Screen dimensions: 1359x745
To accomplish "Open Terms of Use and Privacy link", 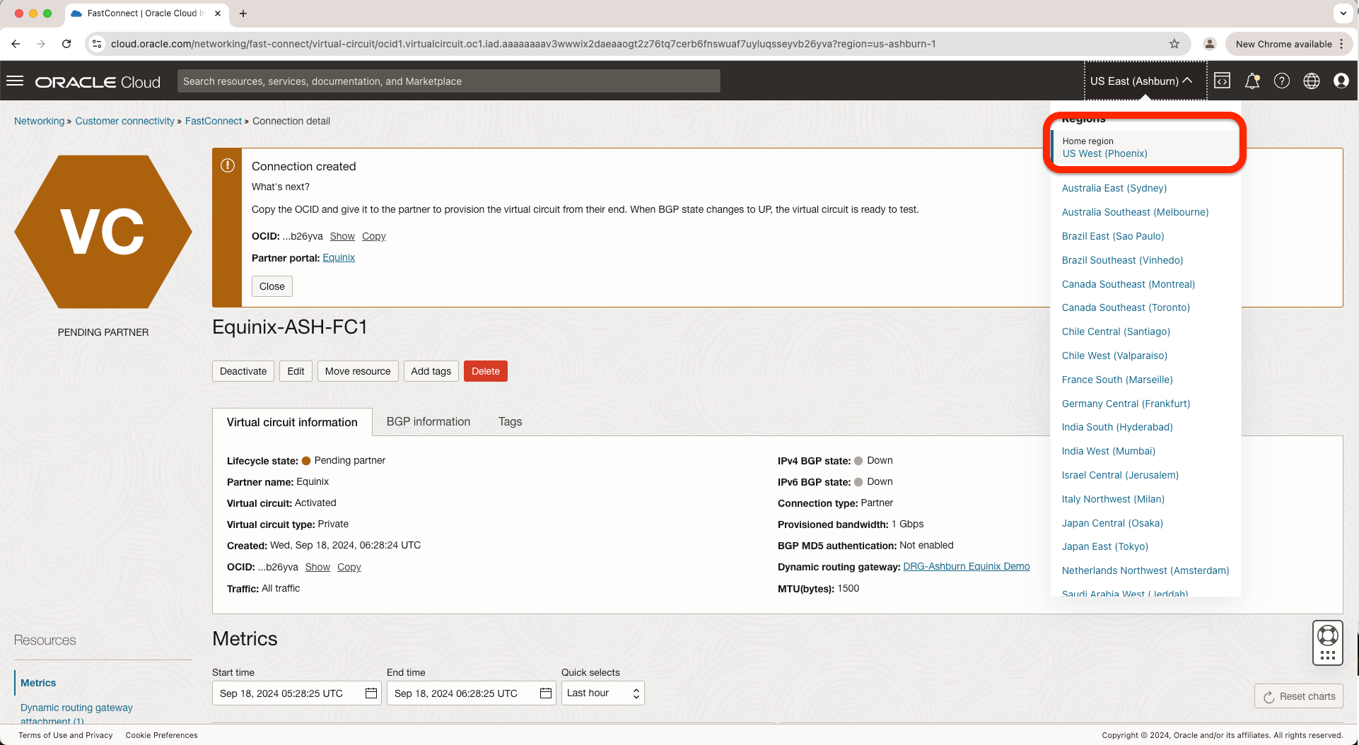I will coord(66,735).
